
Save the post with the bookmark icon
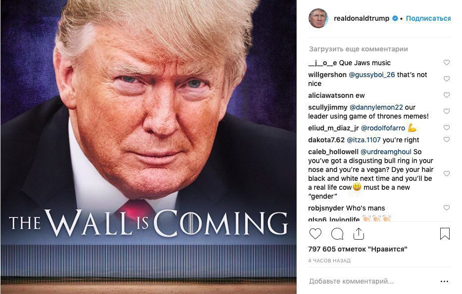click(445, 234)
